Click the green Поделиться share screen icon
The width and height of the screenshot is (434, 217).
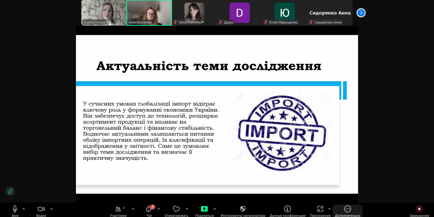(x=204, y=209)
